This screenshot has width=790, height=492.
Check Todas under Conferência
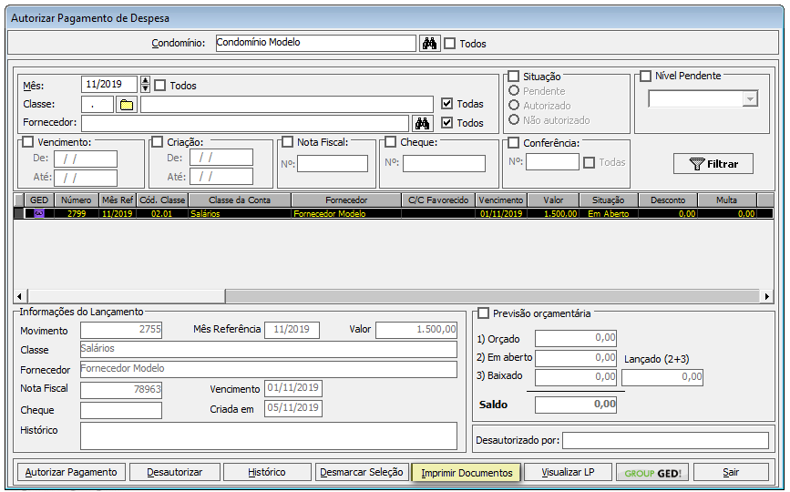pyautogui.click(x=589, y=163)
